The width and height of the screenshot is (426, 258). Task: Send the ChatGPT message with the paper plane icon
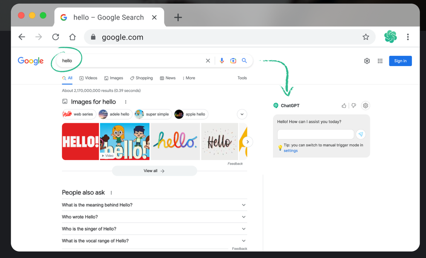(x=360, y=134)
